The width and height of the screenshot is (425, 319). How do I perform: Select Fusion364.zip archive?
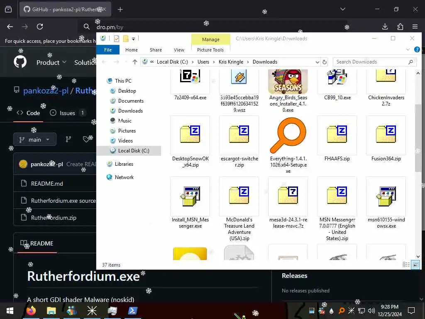(x=386, y=139)
